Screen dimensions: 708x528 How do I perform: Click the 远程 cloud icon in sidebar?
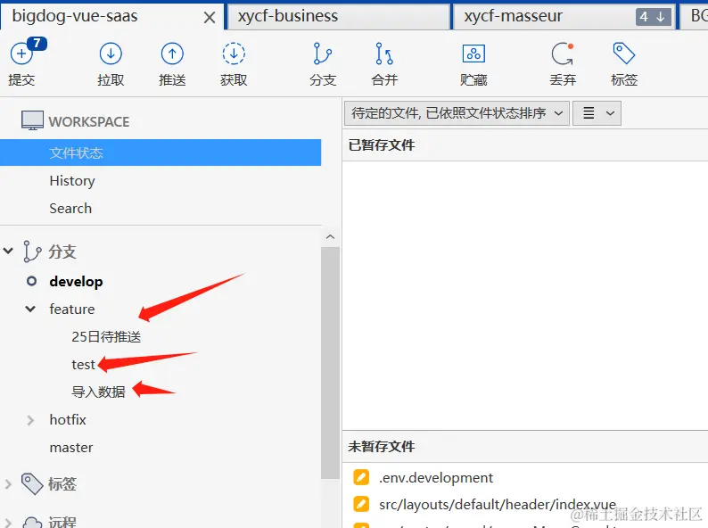coord(32,523)
